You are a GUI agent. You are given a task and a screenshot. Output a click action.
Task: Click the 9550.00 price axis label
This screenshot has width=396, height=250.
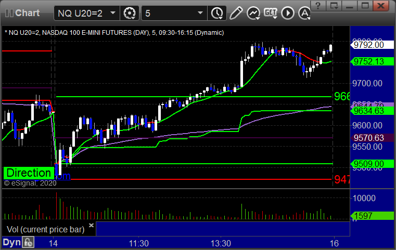click(367, 147)
